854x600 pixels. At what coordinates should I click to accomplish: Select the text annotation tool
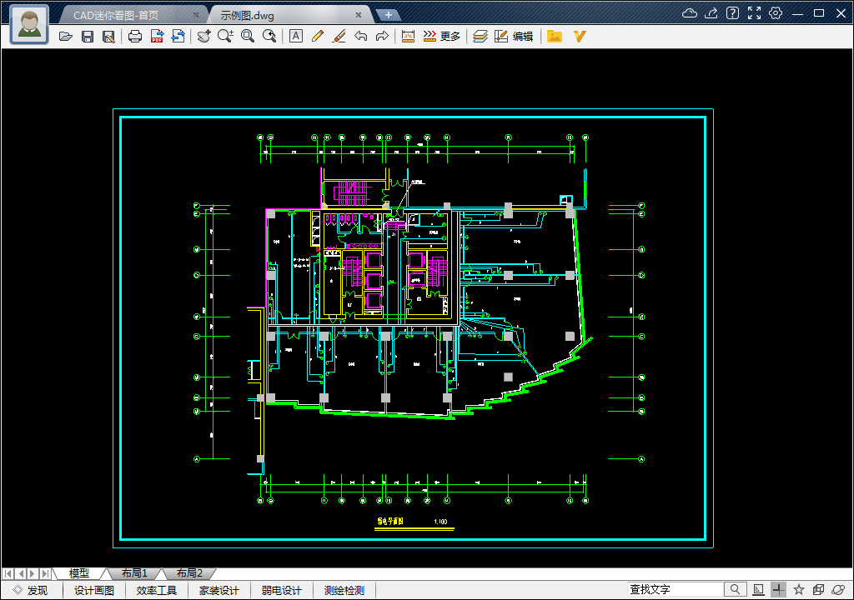click(x=295, y=36)
